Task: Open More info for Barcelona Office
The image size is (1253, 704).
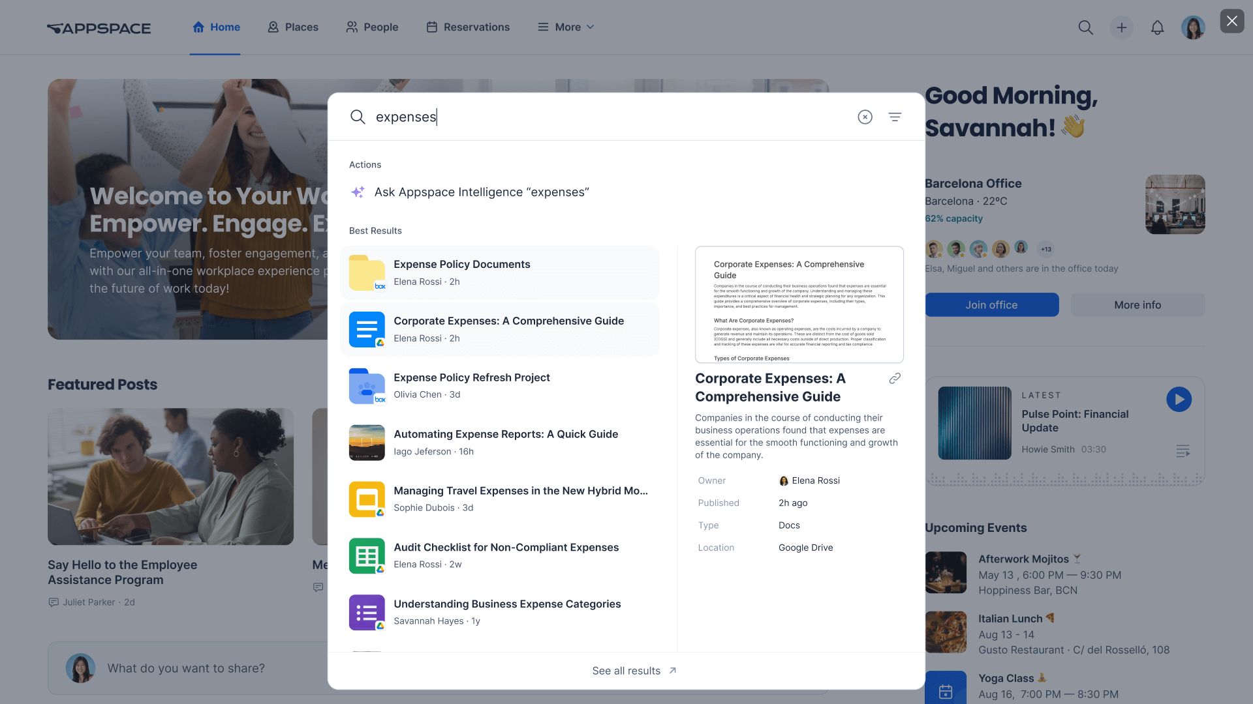Action: 1137,304
